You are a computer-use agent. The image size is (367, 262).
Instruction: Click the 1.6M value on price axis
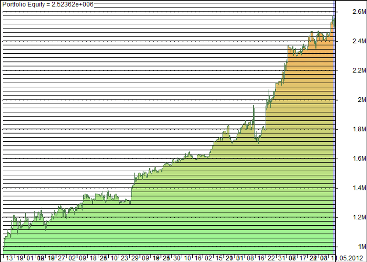[x=359, y=159]
